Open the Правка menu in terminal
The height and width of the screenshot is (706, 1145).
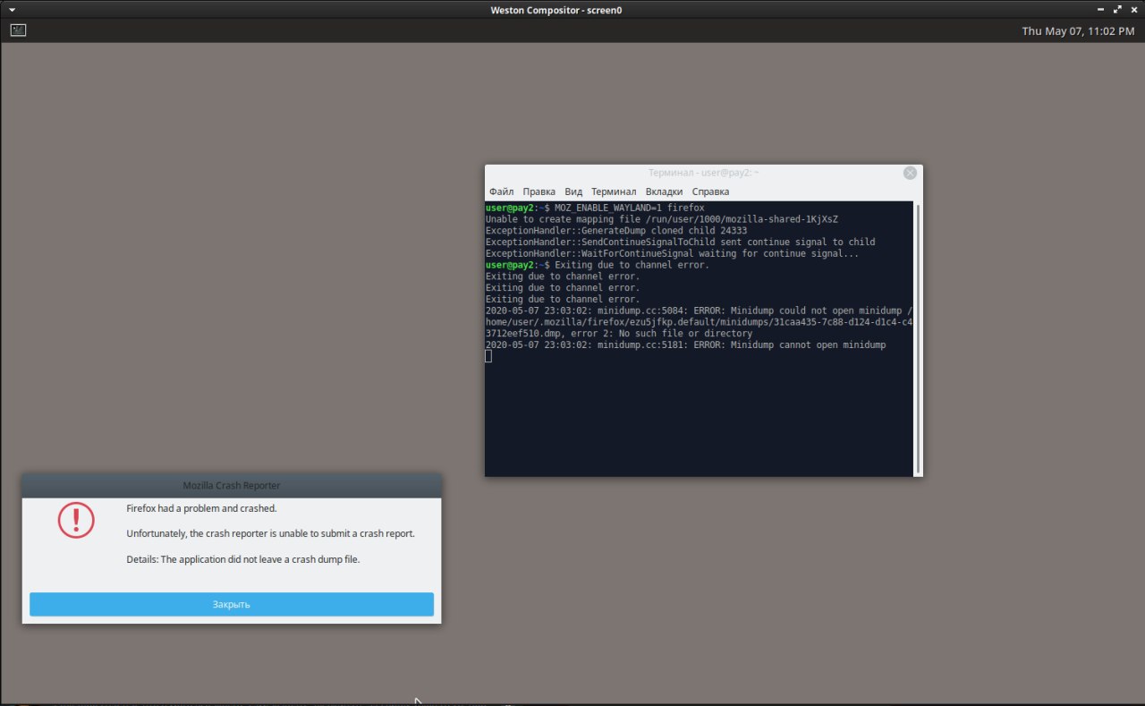point(539,191)
